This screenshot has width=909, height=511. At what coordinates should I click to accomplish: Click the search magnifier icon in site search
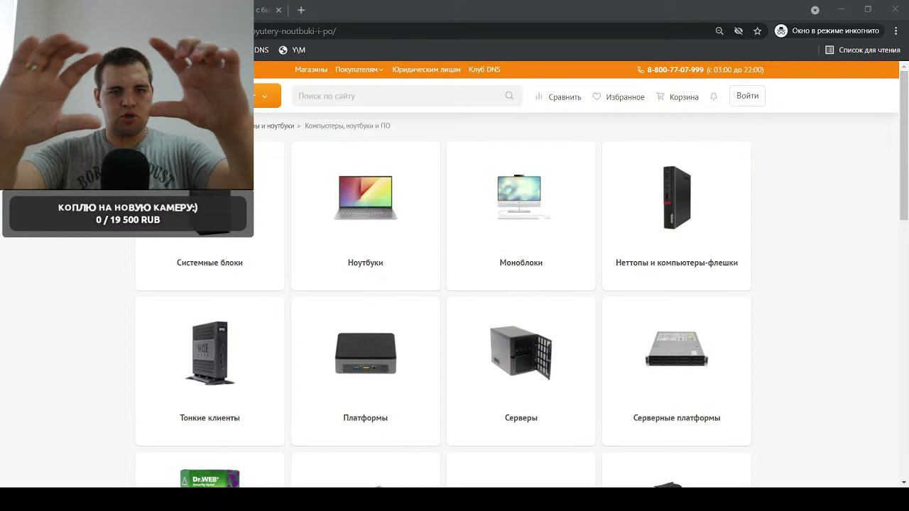[509, 96]
